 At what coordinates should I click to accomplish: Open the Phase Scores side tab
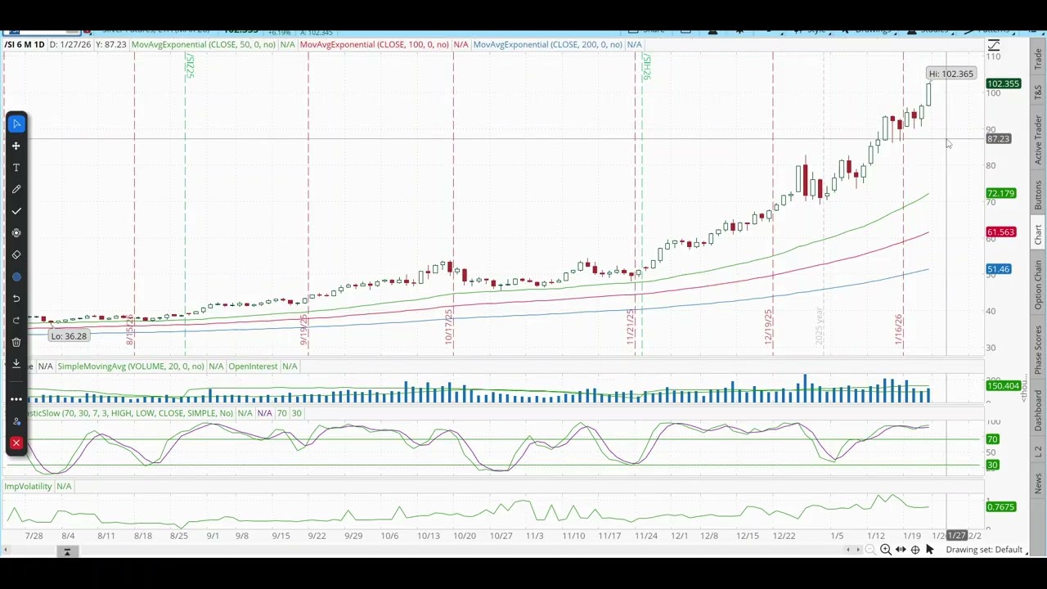(x=1038, y=352)
